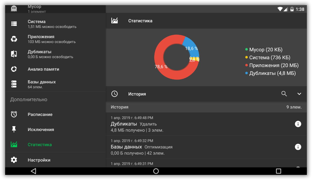Open the gear icon for Settings

[14, 160]
